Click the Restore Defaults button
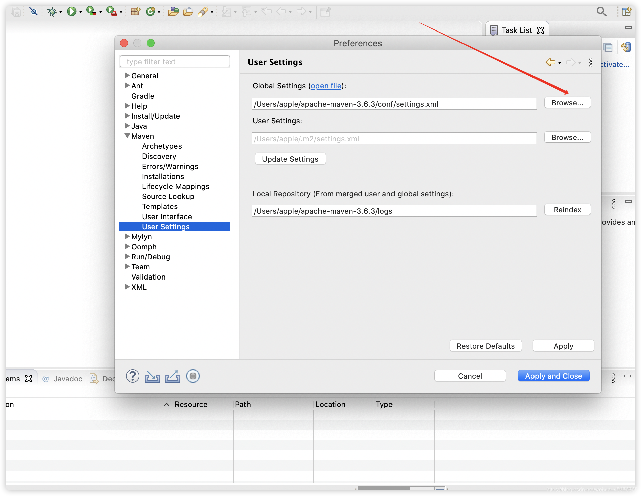The width and height of the screenshot is (641, 496). tap(486, 346)
